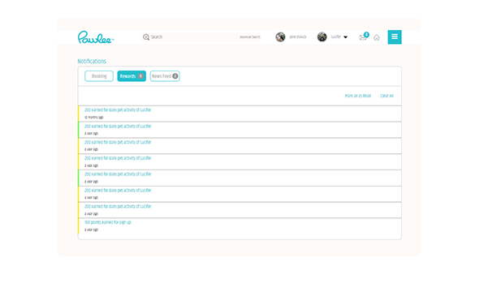Click the user name beside the first avatar

[x=297, y=37]
